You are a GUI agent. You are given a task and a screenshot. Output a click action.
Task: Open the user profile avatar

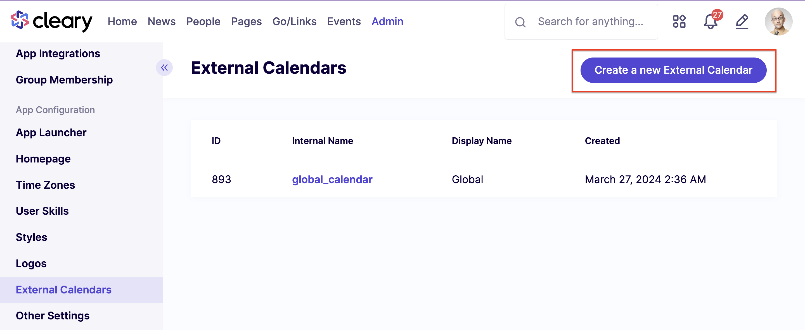[778, 21]
